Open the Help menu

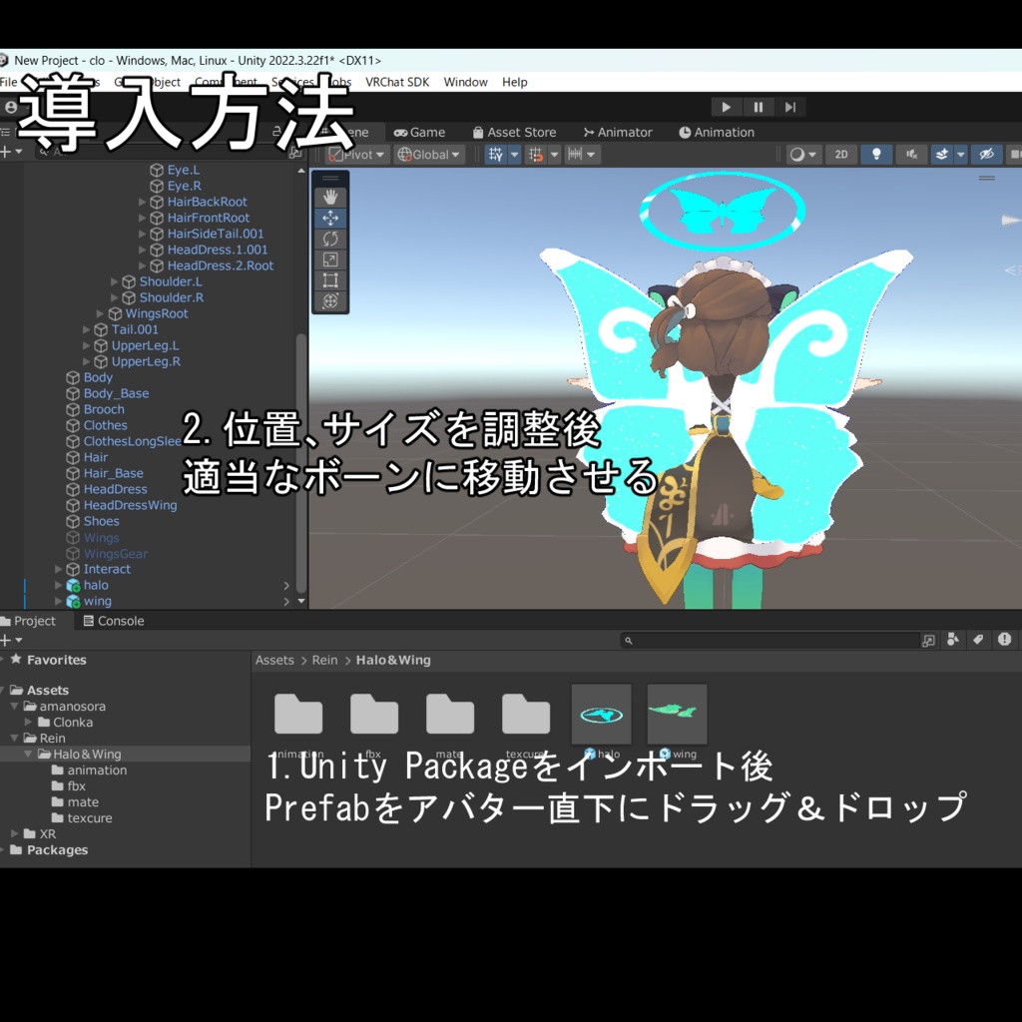point(514,82)
